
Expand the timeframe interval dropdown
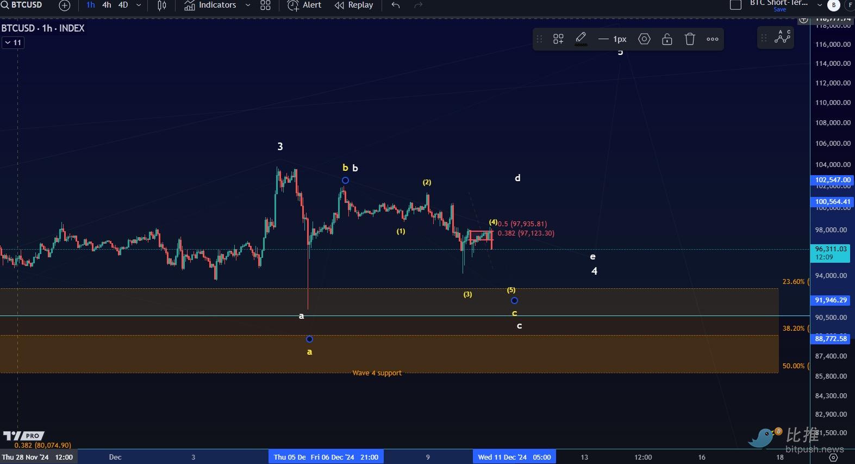(x=139, y=5)
